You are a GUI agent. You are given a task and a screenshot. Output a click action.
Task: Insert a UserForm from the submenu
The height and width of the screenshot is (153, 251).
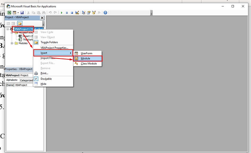tap(88, 53)
